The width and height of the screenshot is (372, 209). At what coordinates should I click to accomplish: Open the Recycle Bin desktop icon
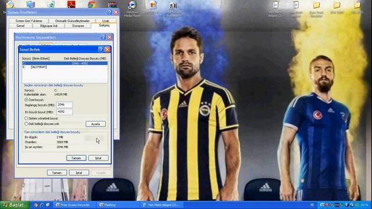click(51, 4)
